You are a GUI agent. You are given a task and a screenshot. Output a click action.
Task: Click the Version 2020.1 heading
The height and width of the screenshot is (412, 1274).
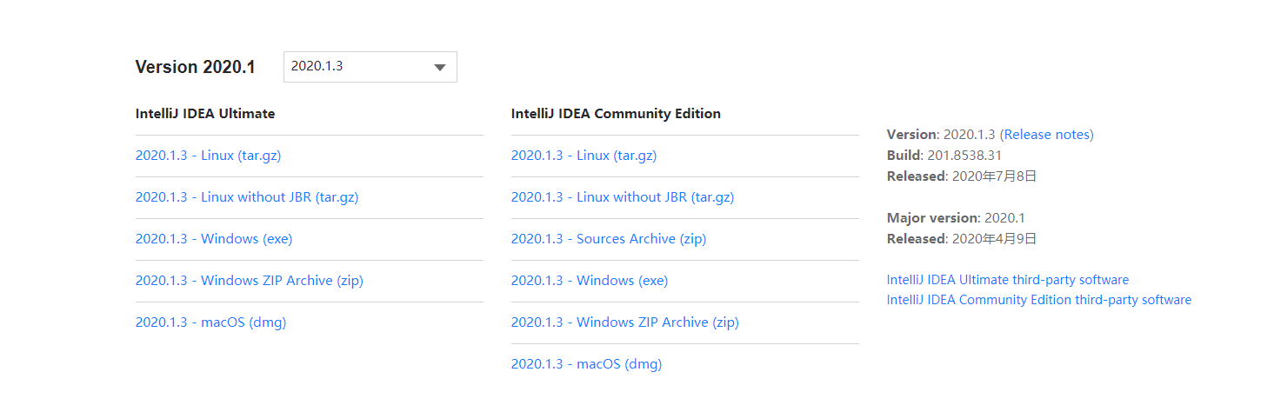point(195,67)
